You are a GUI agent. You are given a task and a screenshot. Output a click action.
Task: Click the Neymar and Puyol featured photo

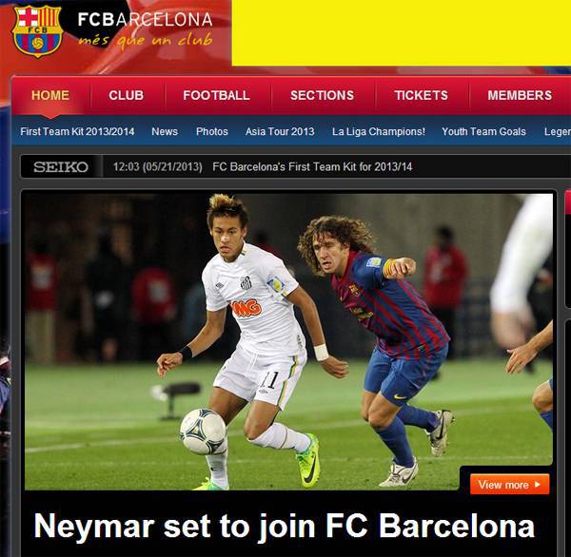[x=288, y=341]
